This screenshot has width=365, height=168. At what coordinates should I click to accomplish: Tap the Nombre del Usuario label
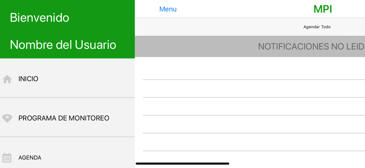(x=63, y=45)
